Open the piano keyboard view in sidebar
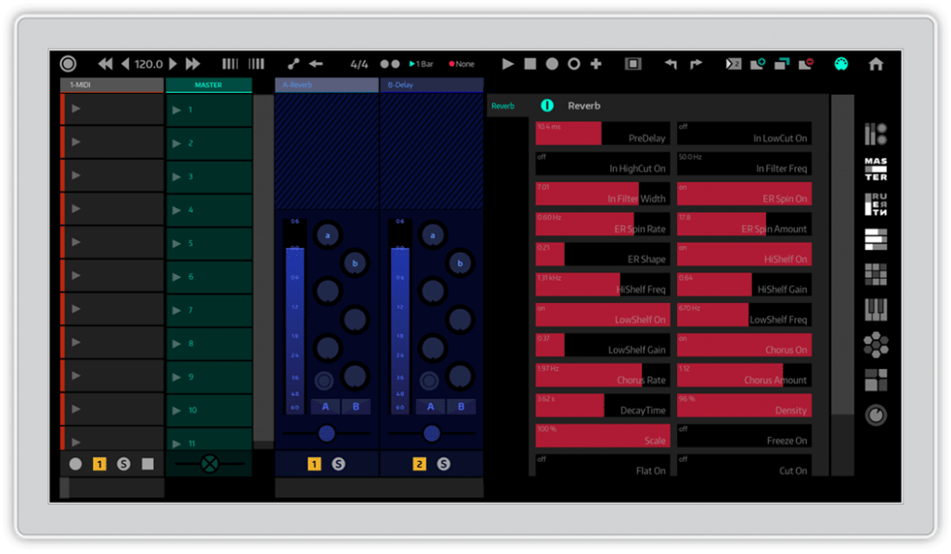Screen dimensions: 951x554 click(875, 310)
